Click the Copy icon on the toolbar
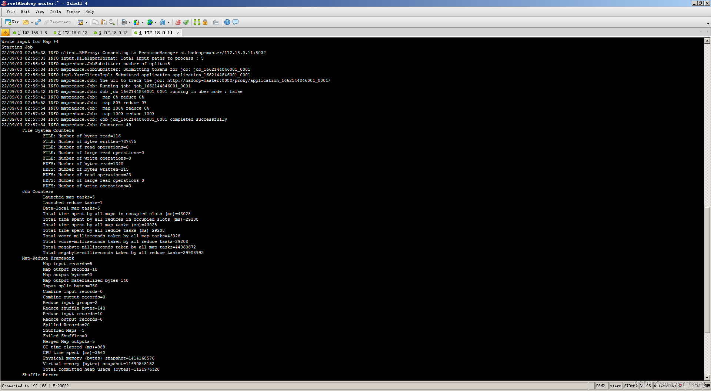The height and width of the screenshot is (391, 711). coord(96,22)
